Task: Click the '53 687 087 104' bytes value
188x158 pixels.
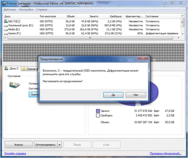Action: tap(143, 122)
